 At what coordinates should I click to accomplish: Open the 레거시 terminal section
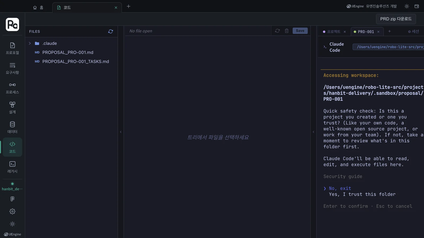(x=12, y=167)
